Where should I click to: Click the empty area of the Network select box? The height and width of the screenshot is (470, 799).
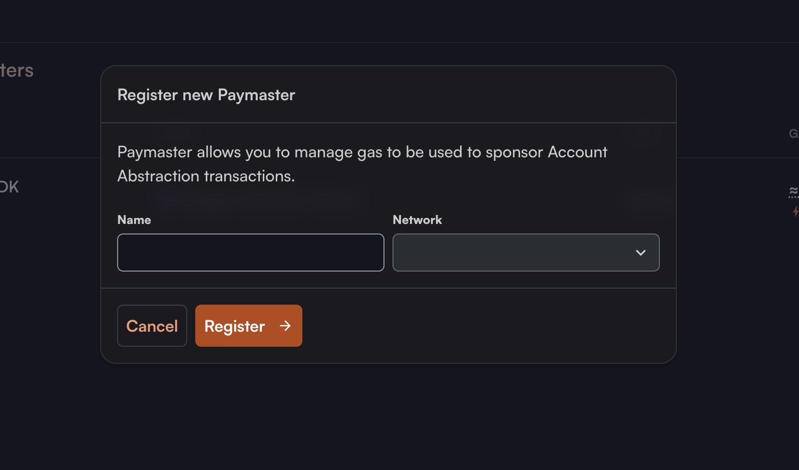511,253
